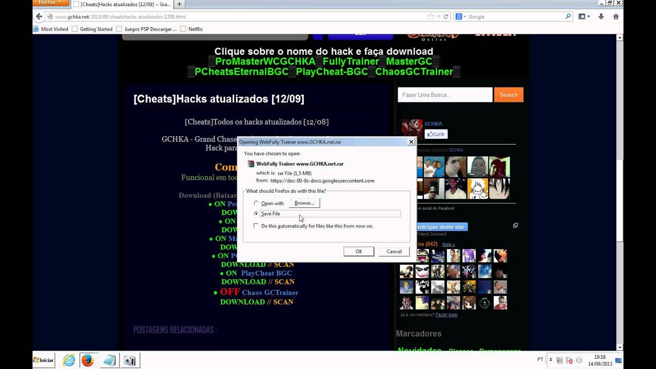Image resolution: width=656 pixels, height=369 pixels.
Task: Open the Novidades label link
Action: pyautogui.click(x=420, y=351)
